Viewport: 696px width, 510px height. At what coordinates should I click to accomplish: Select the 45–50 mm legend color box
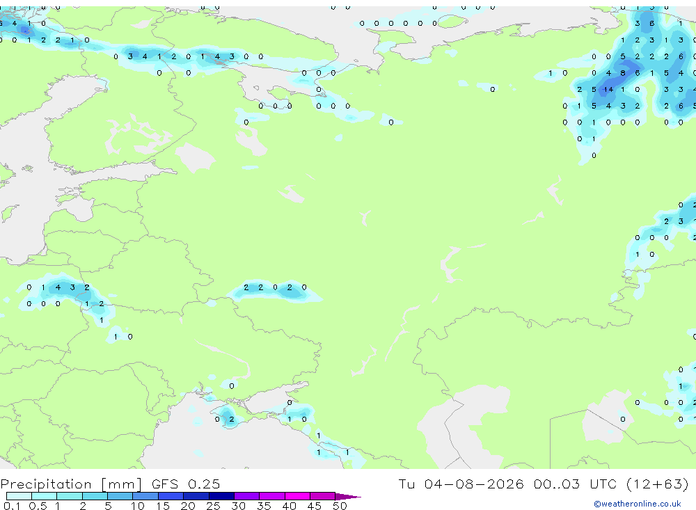coord(323,496)
